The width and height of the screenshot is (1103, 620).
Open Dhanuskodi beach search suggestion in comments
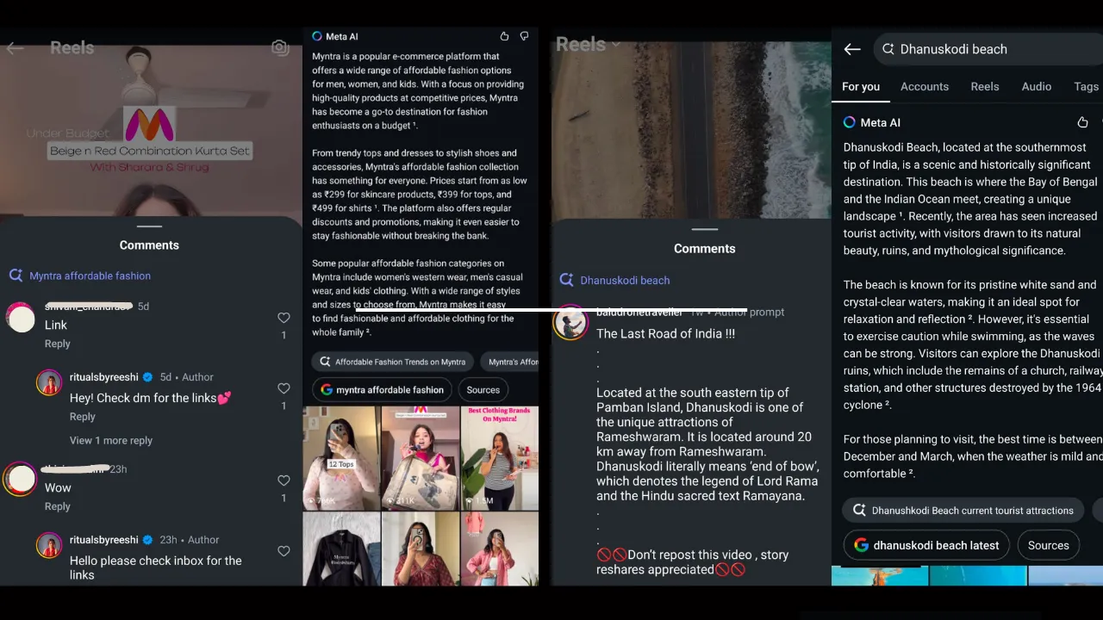[x=614, y=280]
